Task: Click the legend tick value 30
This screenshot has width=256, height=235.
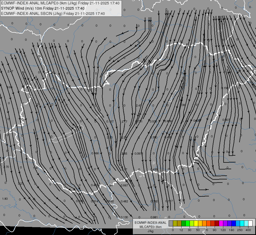Action: click(189, 230)
